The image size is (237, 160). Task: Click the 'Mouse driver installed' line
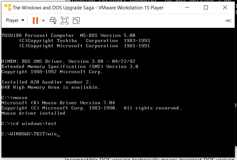coord(33,113)
